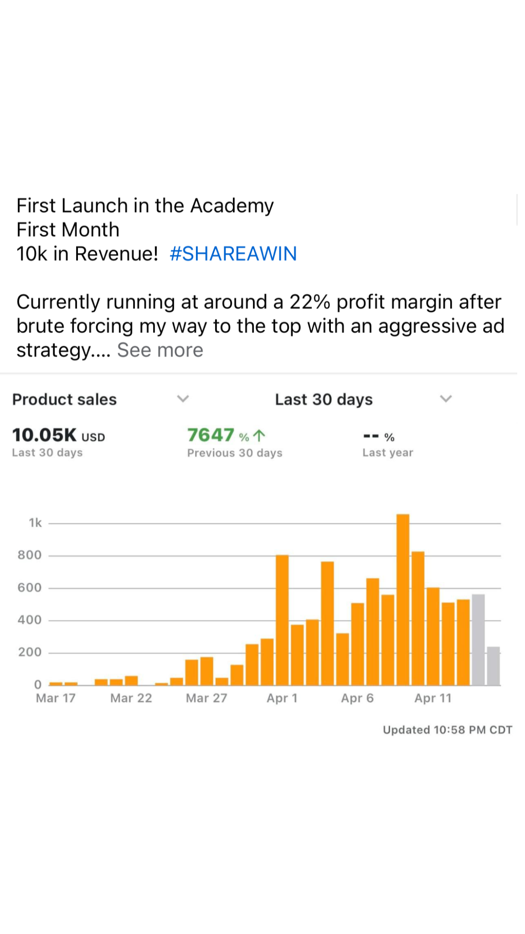Select the tallest orange bar above 1k
This screenshot has height=934, width=525.
click(x=403, y=599)
